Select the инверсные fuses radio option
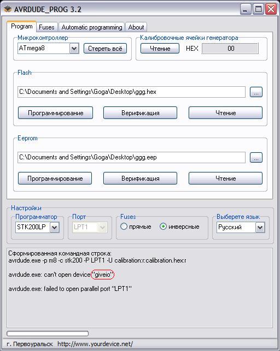Image resolution: width=280 pixels, height=351 pixels. [x=163, y=227]
